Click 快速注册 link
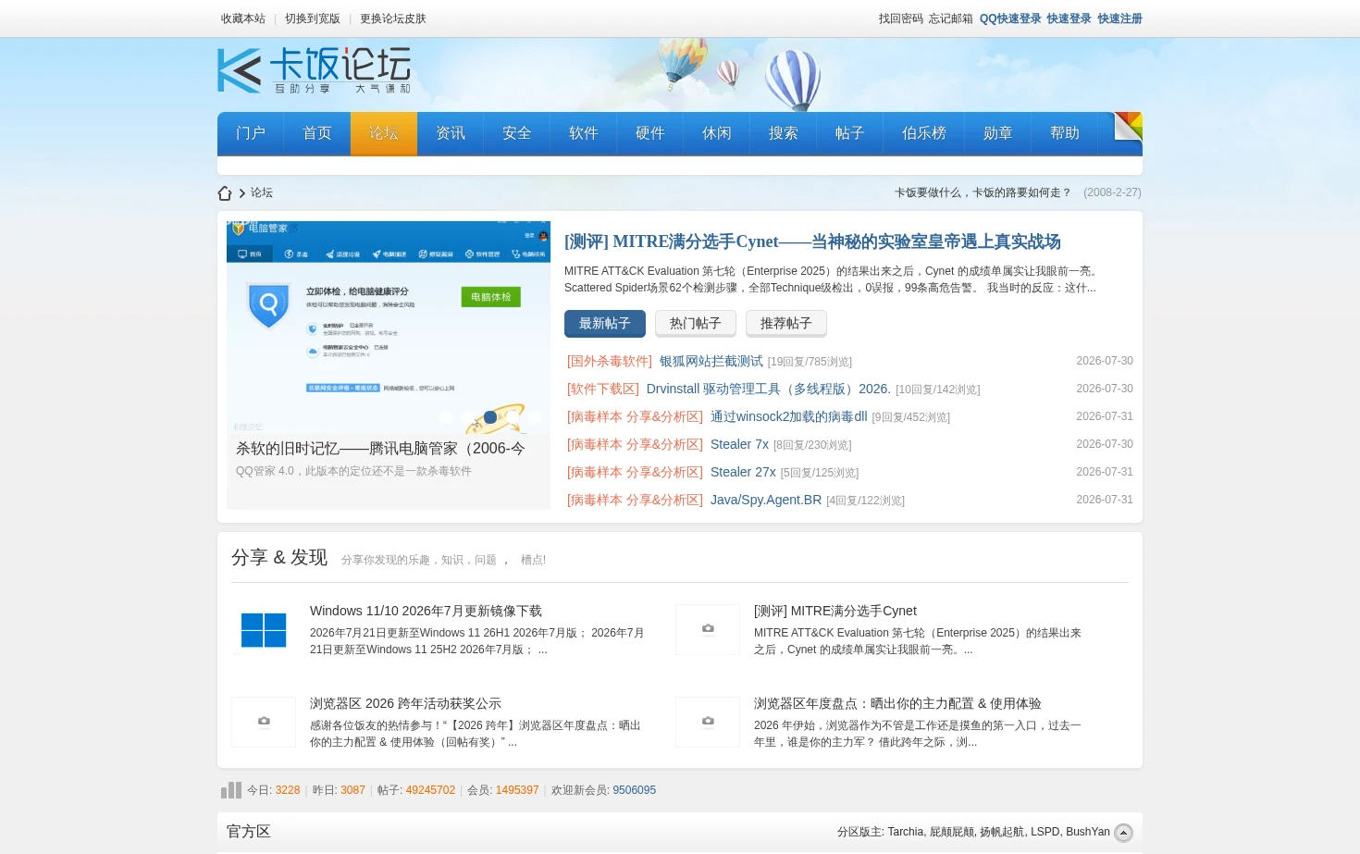The height and width of the screenshot is (854, 1360). pos(1120,19)
